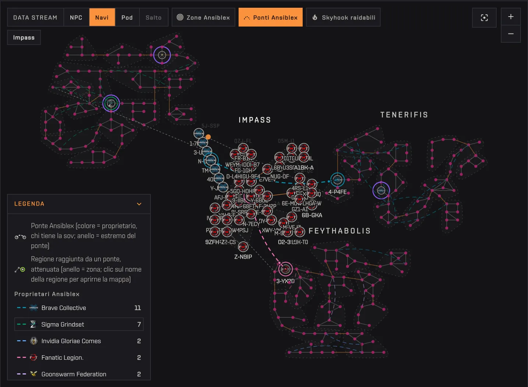Switch data stream to NPC
528x387 pixels.
76,17
